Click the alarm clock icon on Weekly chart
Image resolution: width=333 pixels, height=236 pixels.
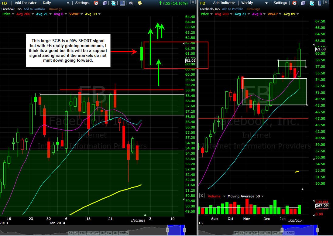pos(294,3)
